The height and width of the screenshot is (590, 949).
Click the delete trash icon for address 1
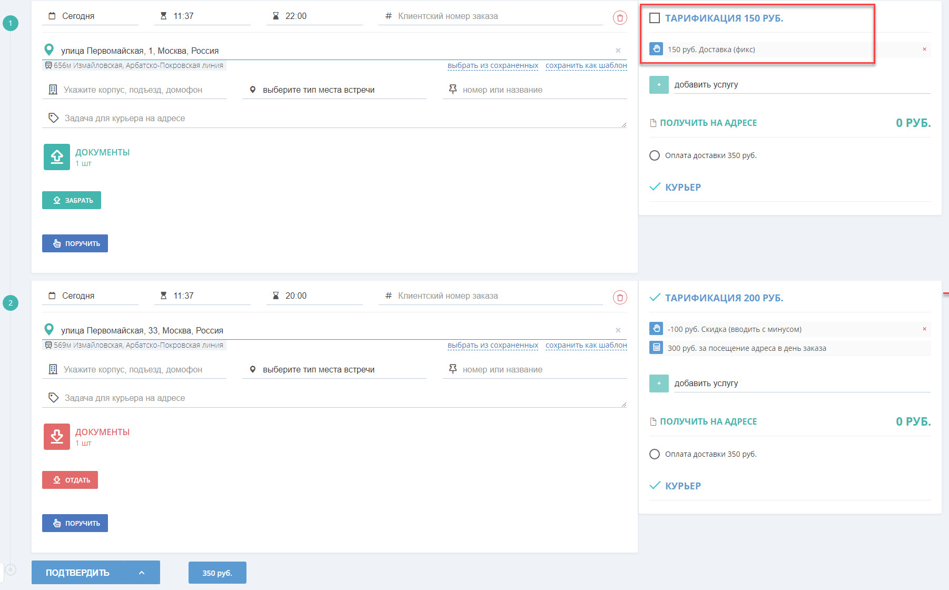[x=620, y=18]
